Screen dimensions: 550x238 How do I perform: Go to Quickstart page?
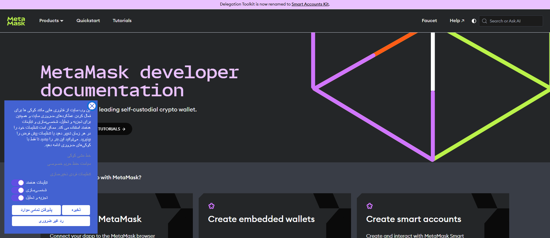click(88, 21)
